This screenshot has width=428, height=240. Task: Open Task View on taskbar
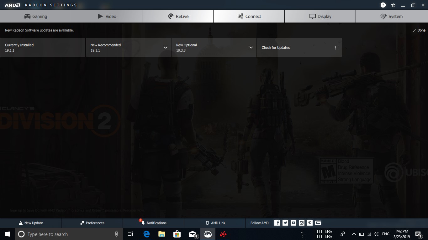130,234
